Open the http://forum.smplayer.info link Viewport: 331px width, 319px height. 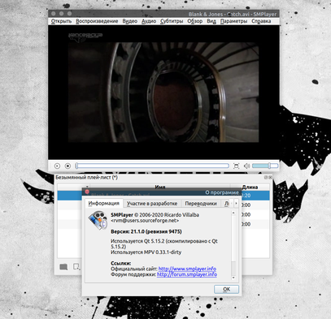187,274
